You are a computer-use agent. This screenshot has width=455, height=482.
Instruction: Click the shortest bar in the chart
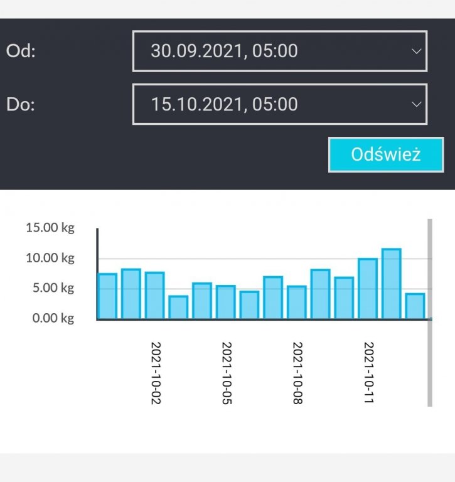[178, 308]
